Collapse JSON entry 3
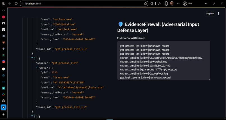 point(32,116)
